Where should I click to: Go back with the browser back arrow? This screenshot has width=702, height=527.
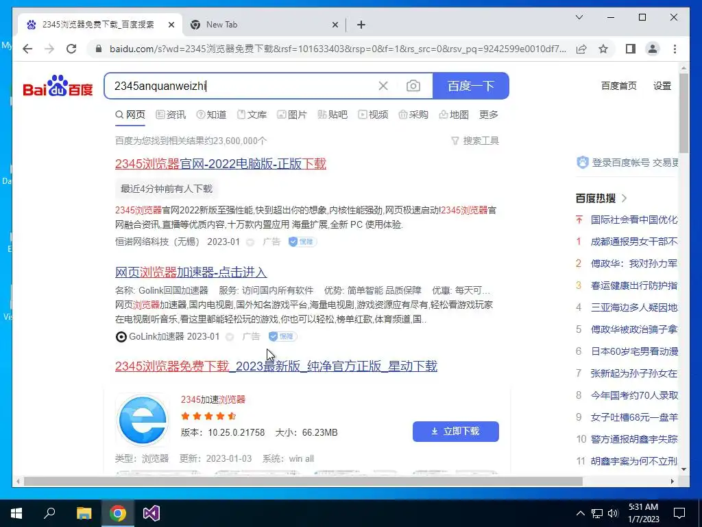point(27,49)
